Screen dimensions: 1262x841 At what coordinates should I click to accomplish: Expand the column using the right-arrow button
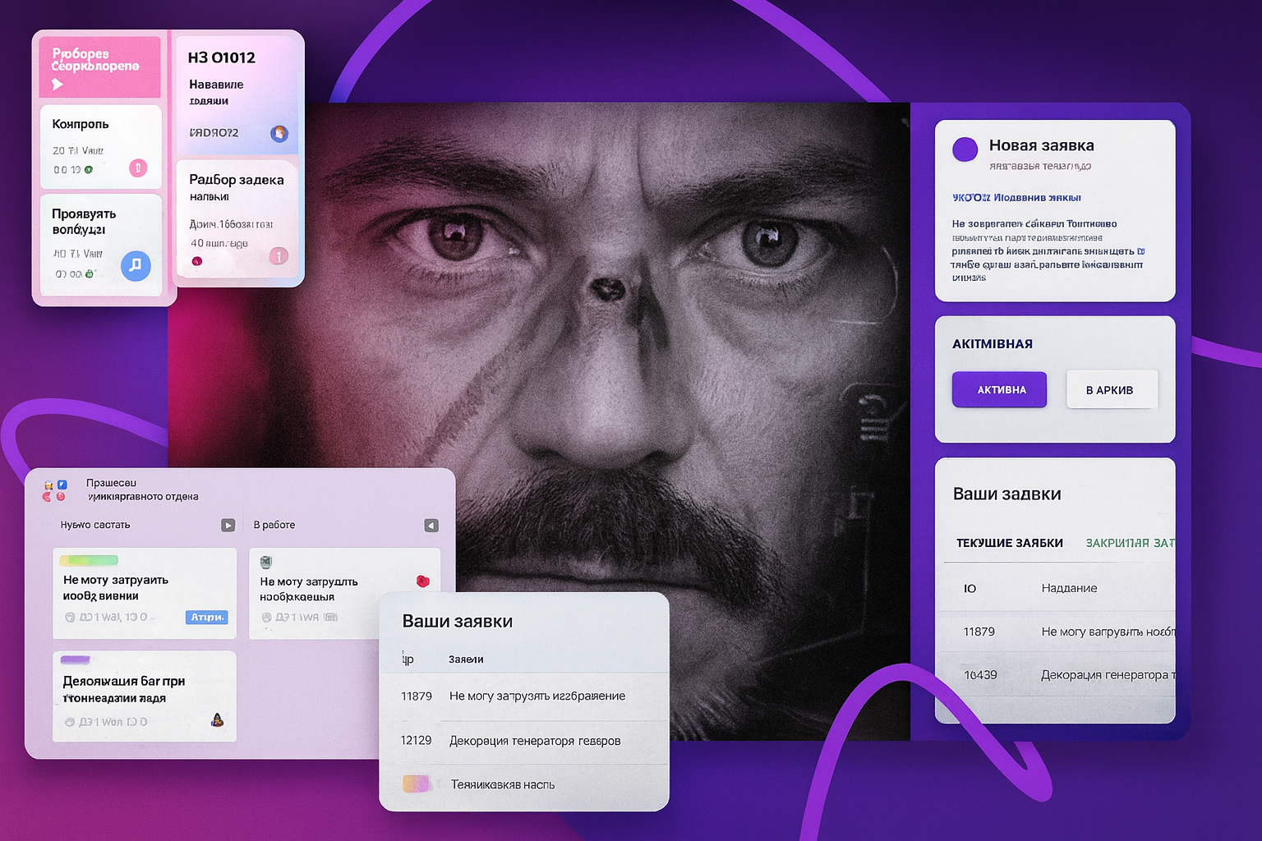228,526
